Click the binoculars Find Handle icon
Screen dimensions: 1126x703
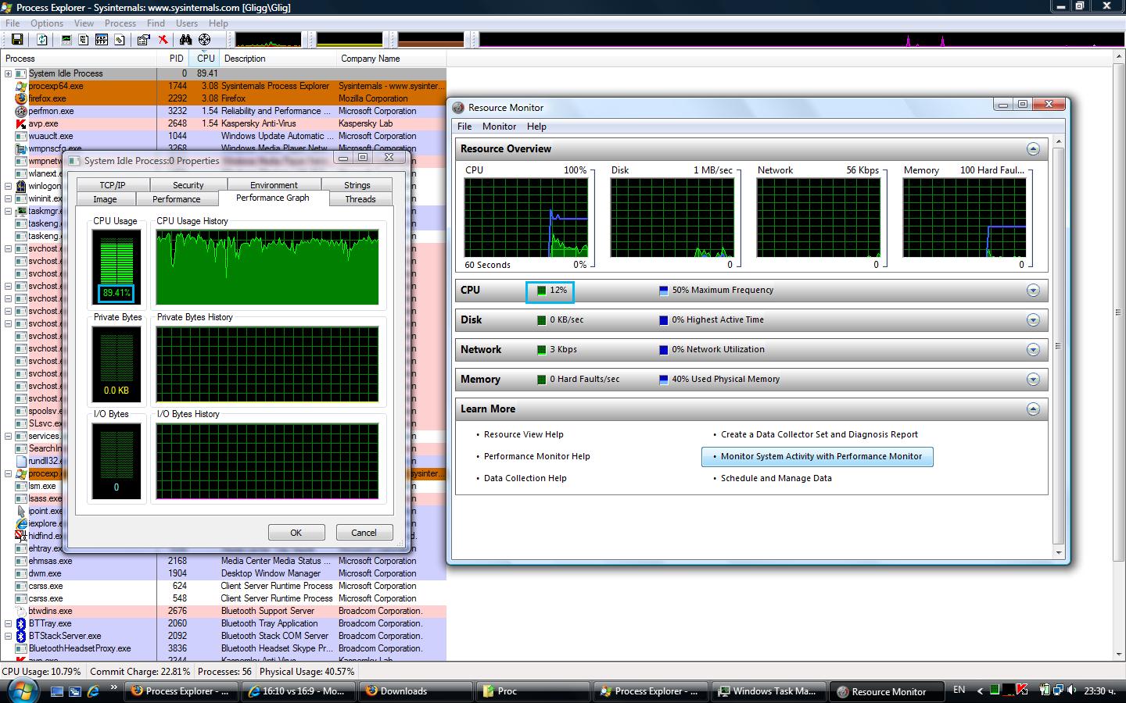click(186, 39)
